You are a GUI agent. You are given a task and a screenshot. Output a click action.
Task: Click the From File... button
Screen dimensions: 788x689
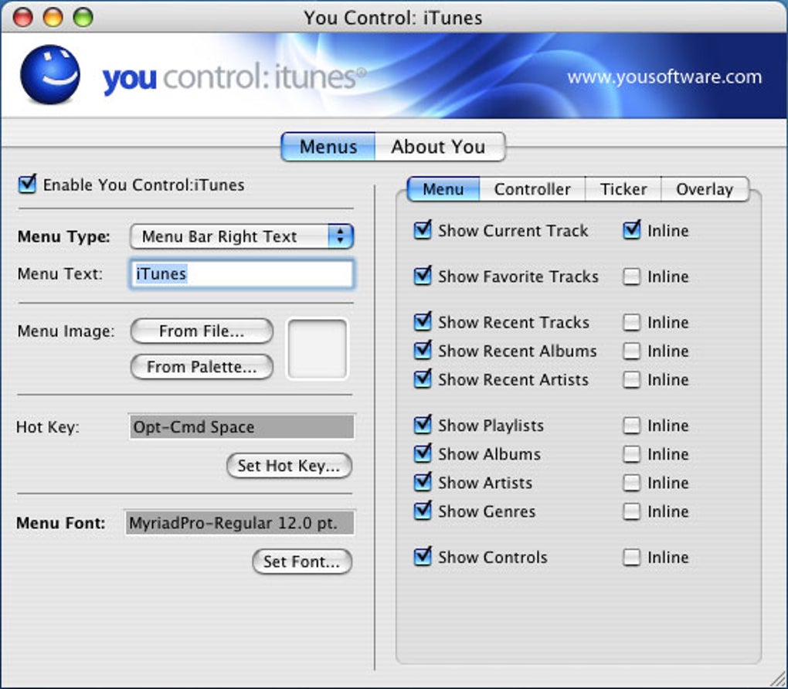[x=202, y=331]
